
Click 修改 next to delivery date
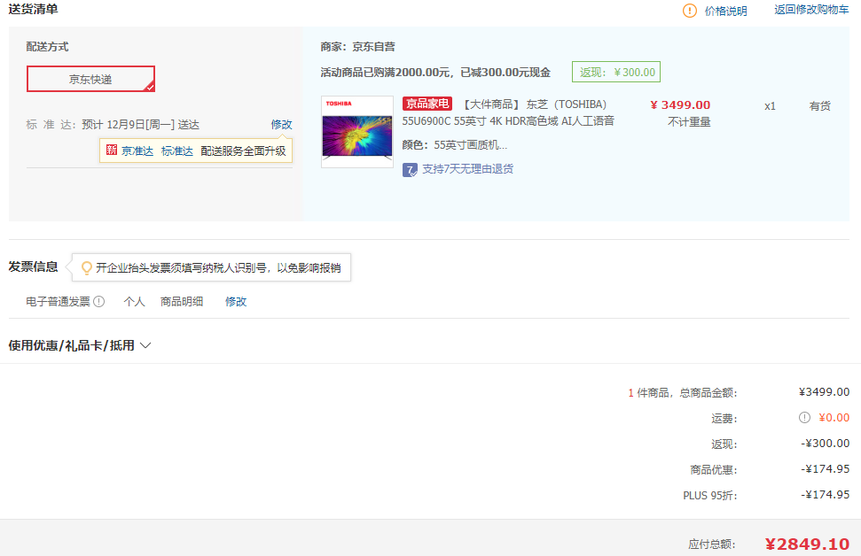pos(281,125)
